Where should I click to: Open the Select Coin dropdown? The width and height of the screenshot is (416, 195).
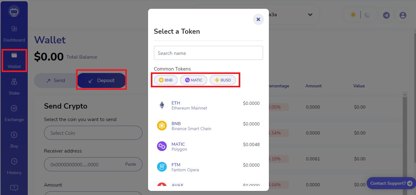[x=93, y=133]
